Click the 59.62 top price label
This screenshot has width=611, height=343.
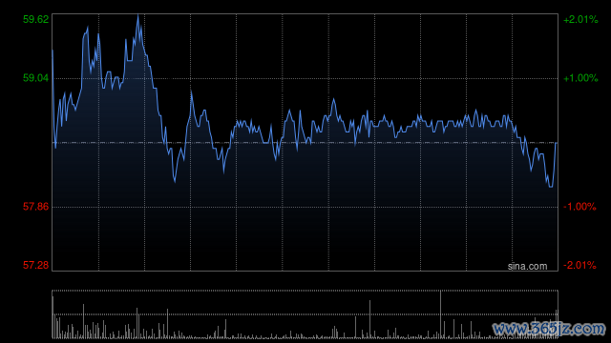pyautogui.click(x=36, y=19)
